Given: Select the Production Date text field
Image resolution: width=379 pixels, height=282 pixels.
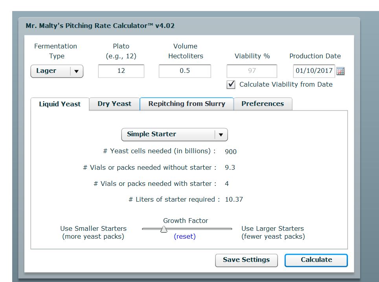Looking at the screenshot, I should 314,71.
